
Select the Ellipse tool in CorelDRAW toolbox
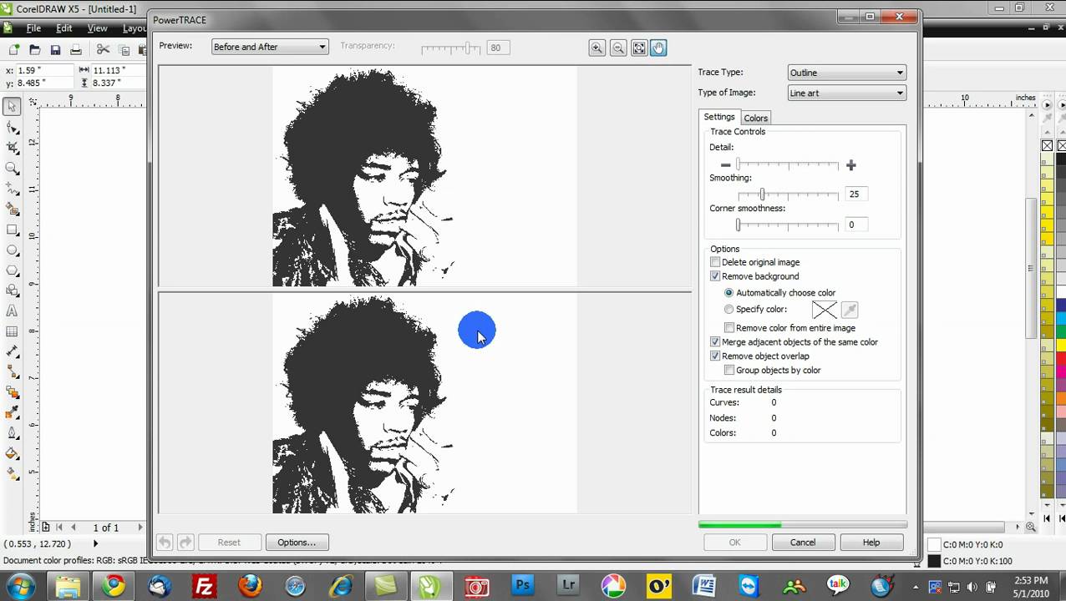tap(12, 250)
